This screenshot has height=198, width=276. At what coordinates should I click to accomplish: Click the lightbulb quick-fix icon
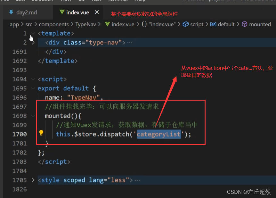(41, 133)
